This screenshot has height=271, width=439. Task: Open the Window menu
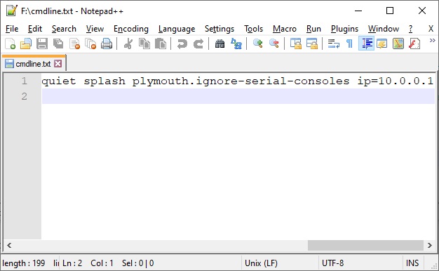tap(384, 29)
